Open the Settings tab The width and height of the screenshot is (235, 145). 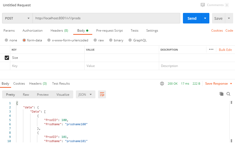click(x=152, y=31)
